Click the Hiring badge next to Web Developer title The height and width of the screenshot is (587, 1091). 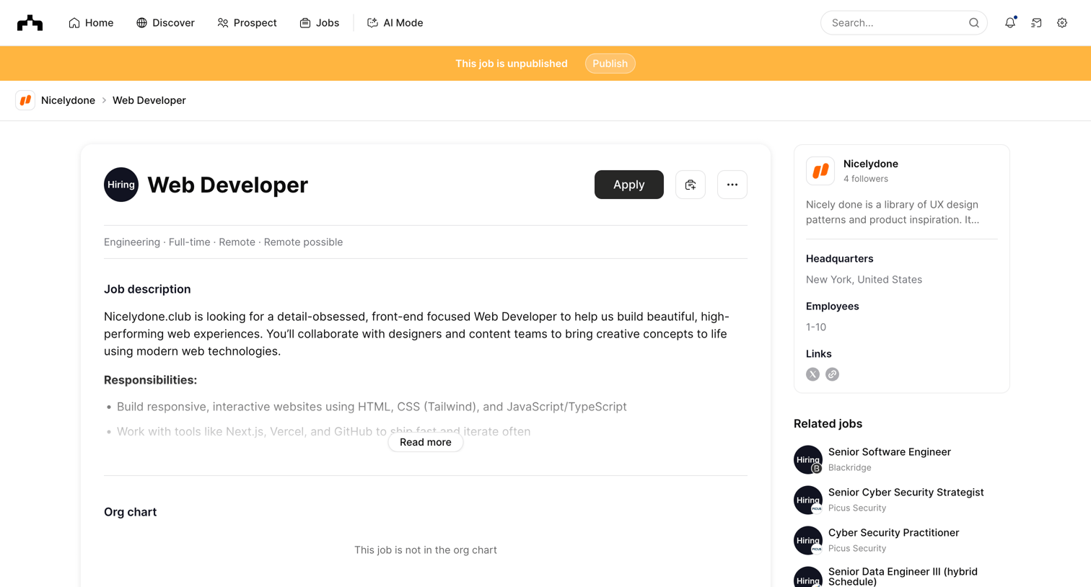[121, 185]
